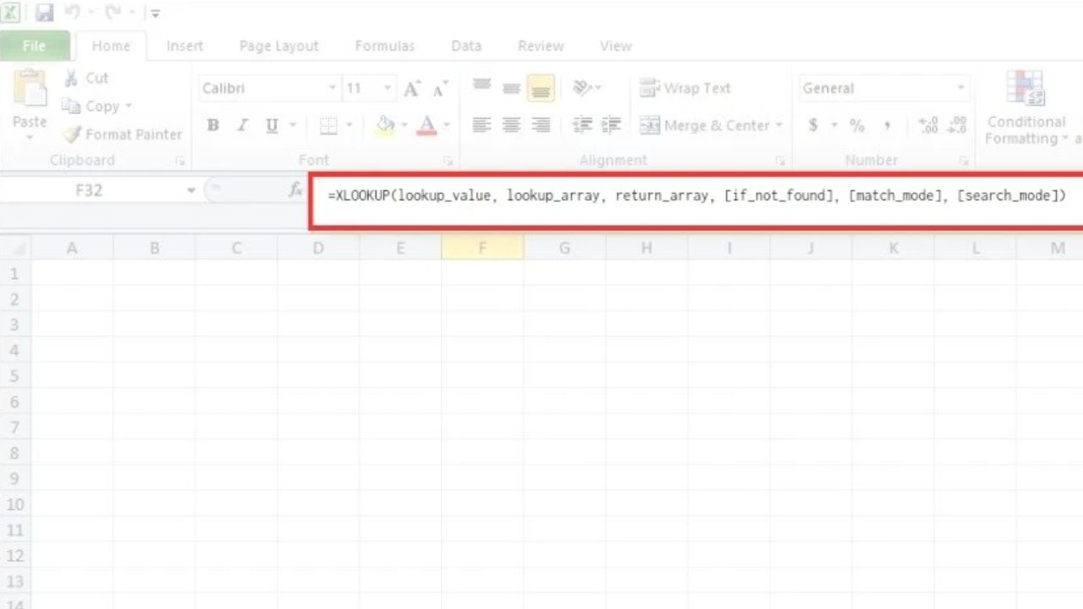Toggle Wrap Text on the cell
Screen dimensions: 1083x609
[x=685, y=88]
